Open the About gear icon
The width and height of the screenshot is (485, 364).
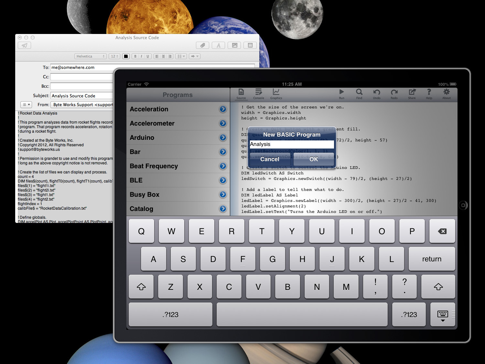click(x=447, y=94)
